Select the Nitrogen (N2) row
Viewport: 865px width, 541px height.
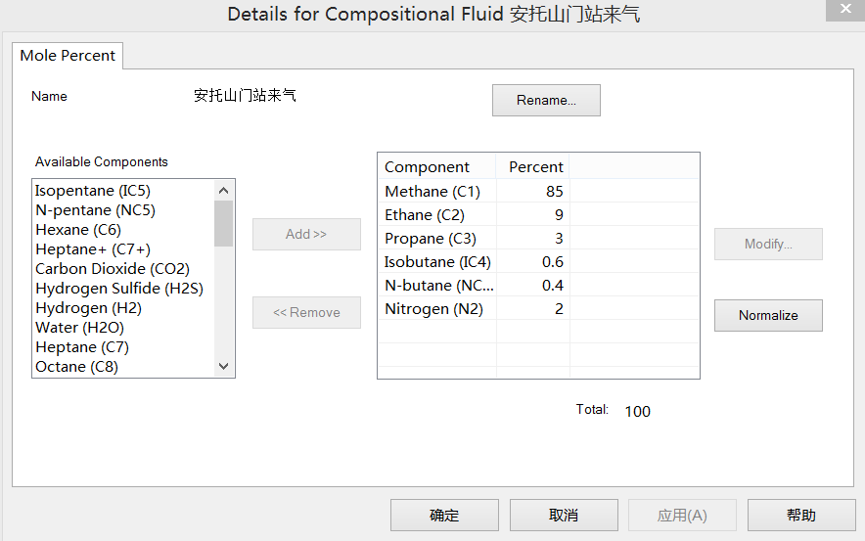click(x=433, y=309)
